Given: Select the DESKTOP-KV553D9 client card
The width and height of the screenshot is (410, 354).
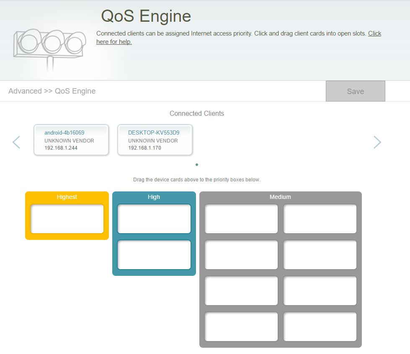Looking at the screenshot, I should (x=155, y=140).
